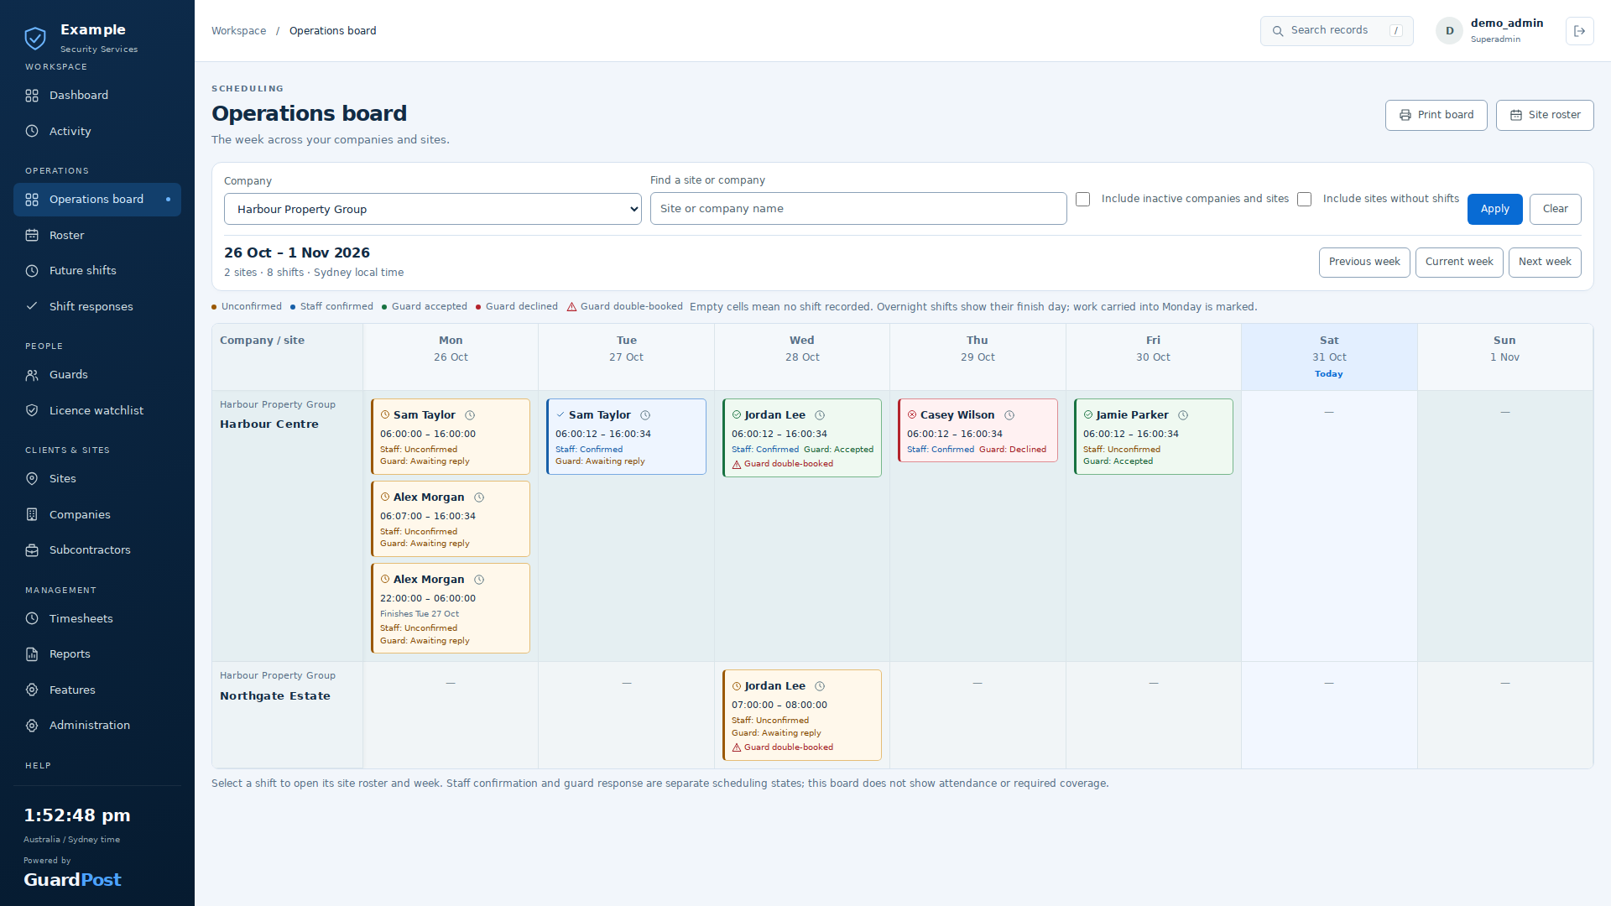Screen dimensions: 1611x906
Task: Open Reports in the sidebar
Action: click(97, 654)
